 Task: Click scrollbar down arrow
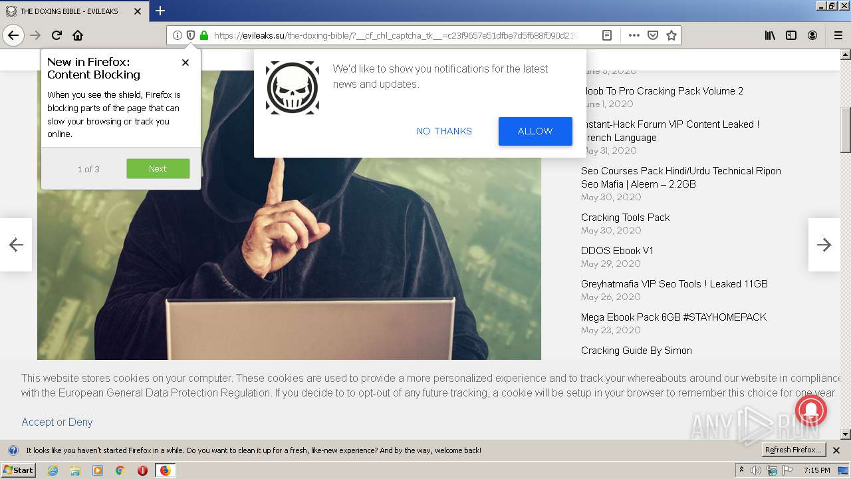pos(846,434)
